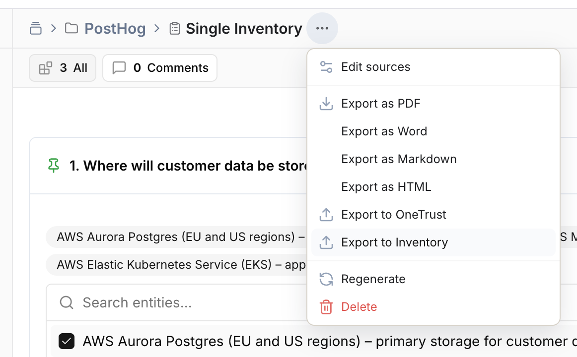Click the chevron after the breadcrumb home icon
This screenshot has height=357, width=577.
point(53,28)
